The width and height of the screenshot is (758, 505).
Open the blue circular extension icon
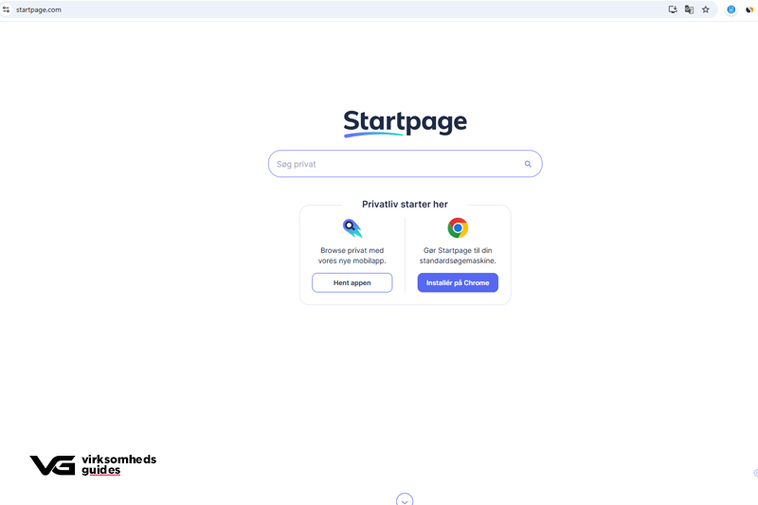(731, 9)
